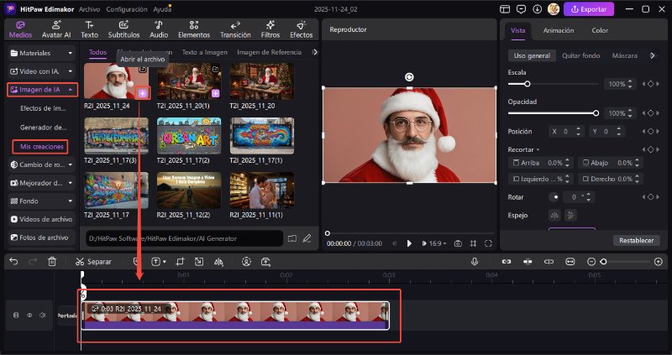Open the Medios tab in top toolbar
The image size is (672, 355).
tap(20, 29)
